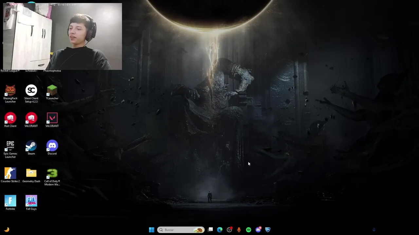Select the Discord desktop shortcut
419x235 pixels.
[52, 148]
